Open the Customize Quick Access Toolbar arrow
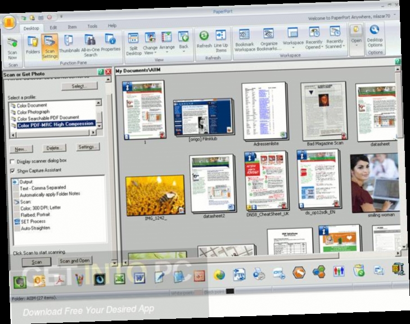The height and width of the screenshot is (324, 410). [x=61, y=16]
